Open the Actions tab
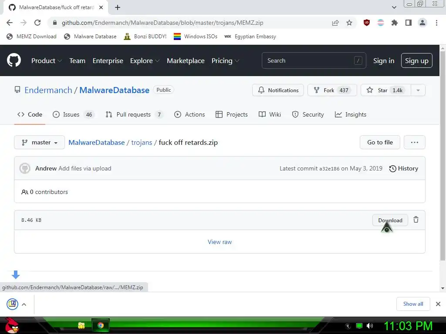Image resolution: width=446 pixels, height=334 pixels. (x=189, y=114)
